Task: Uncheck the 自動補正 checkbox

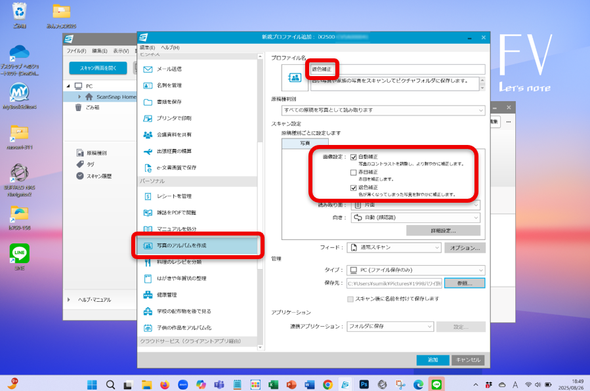Action: (354, 157)
